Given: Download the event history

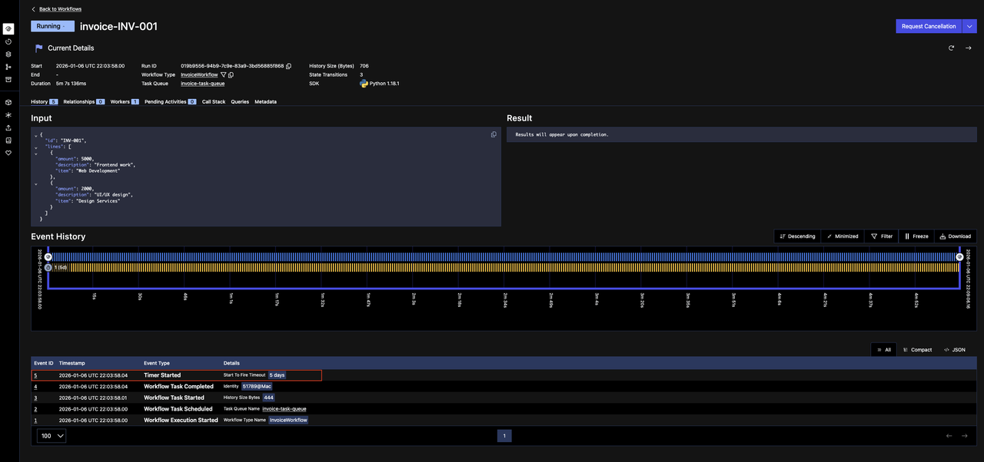Looking at the screenshot, I should point(956,236).
